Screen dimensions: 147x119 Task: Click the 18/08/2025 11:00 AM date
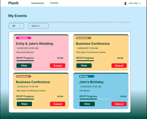tap(87, 48)
